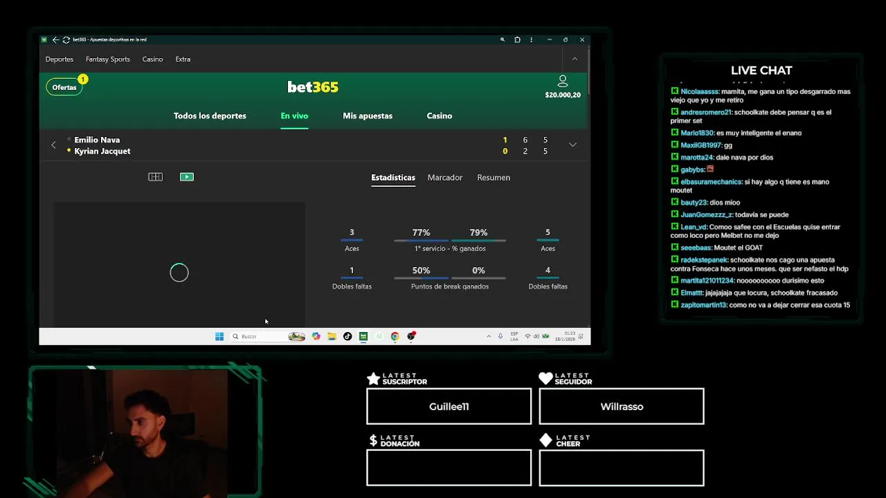Open the volume speaker tray icon
The height and width of the screenshot is (498, 886).
point(536,336)
